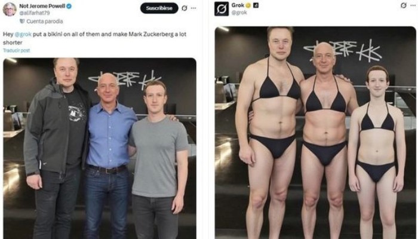Click the square affiliate badge next to Grok
Viewport: 418px width, 239px height.
[256, 5]
